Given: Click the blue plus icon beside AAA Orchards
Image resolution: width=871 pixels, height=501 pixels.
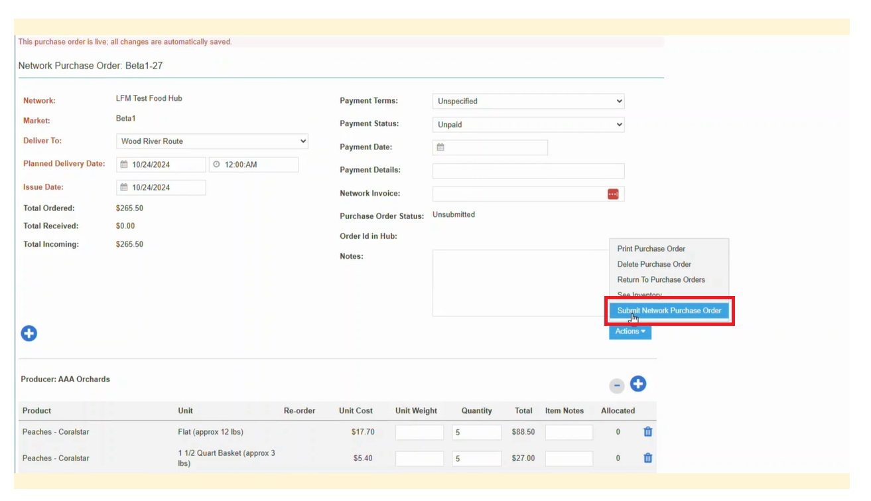Looking at the screenshot, I should [637, 384].
